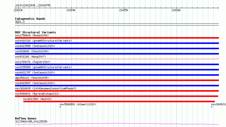
Task: Click the Cytogenetic Bands track title
Action: [x=30, y=19]
